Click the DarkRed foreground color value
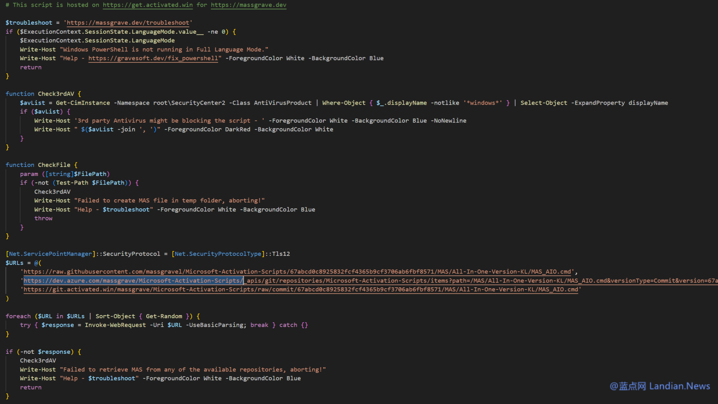 237,129
